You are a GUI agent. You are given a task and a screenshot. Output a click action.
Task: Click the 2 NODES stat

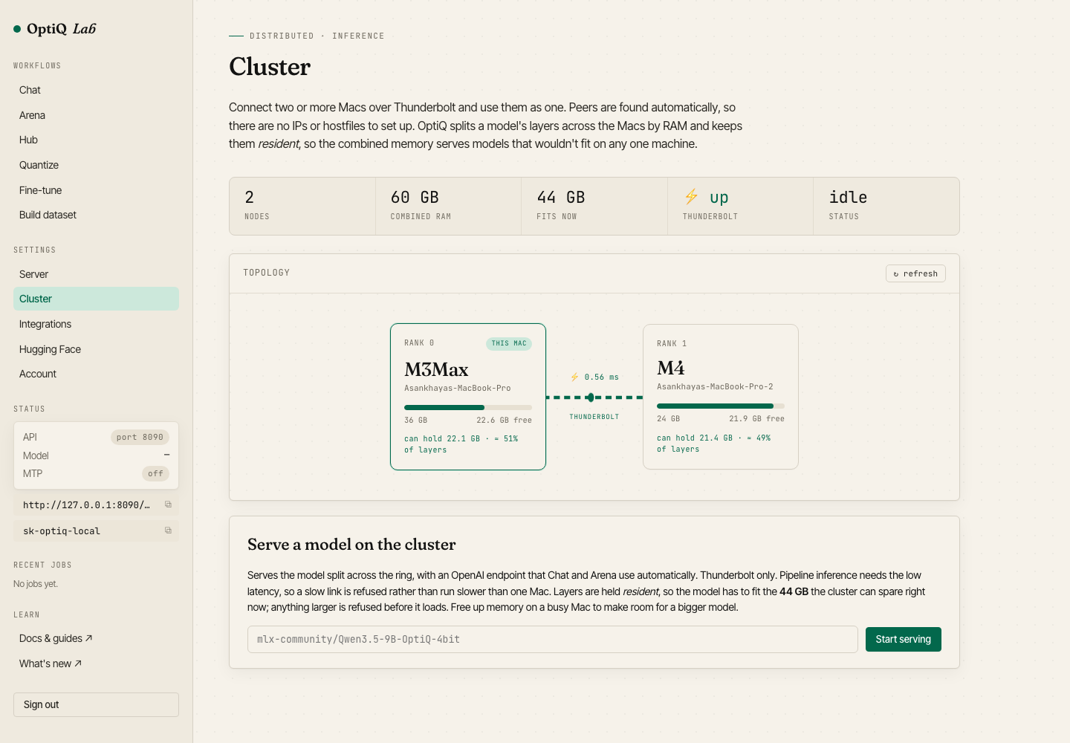[x=302, y=206]
